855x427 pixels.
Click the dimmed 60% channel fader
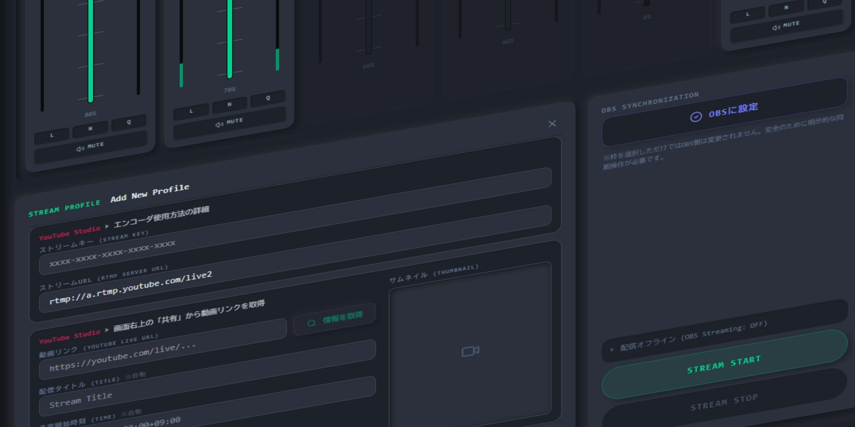coord(369,27)
